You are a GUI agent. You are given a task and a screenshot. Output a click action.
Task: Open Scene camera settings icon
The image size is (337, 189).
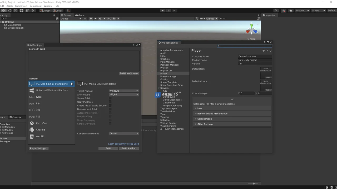[202, 19]
